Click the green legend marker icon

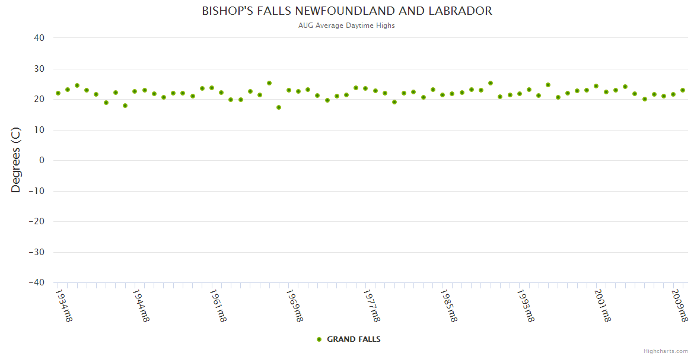pyautogui.click(x=319, y=339)
